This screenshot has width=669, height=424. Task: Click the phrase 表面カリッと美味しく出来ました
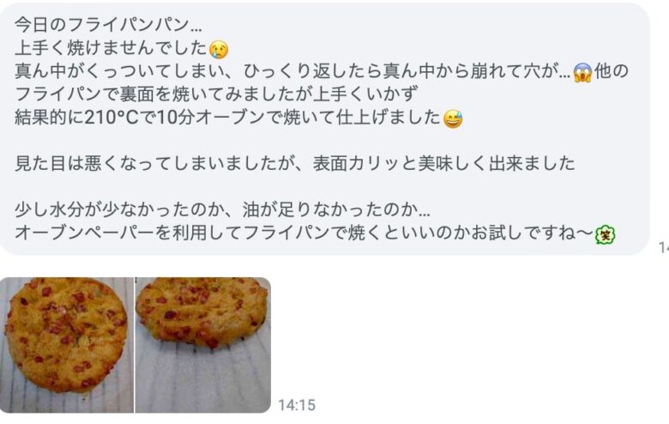click(x=443, y=164)
